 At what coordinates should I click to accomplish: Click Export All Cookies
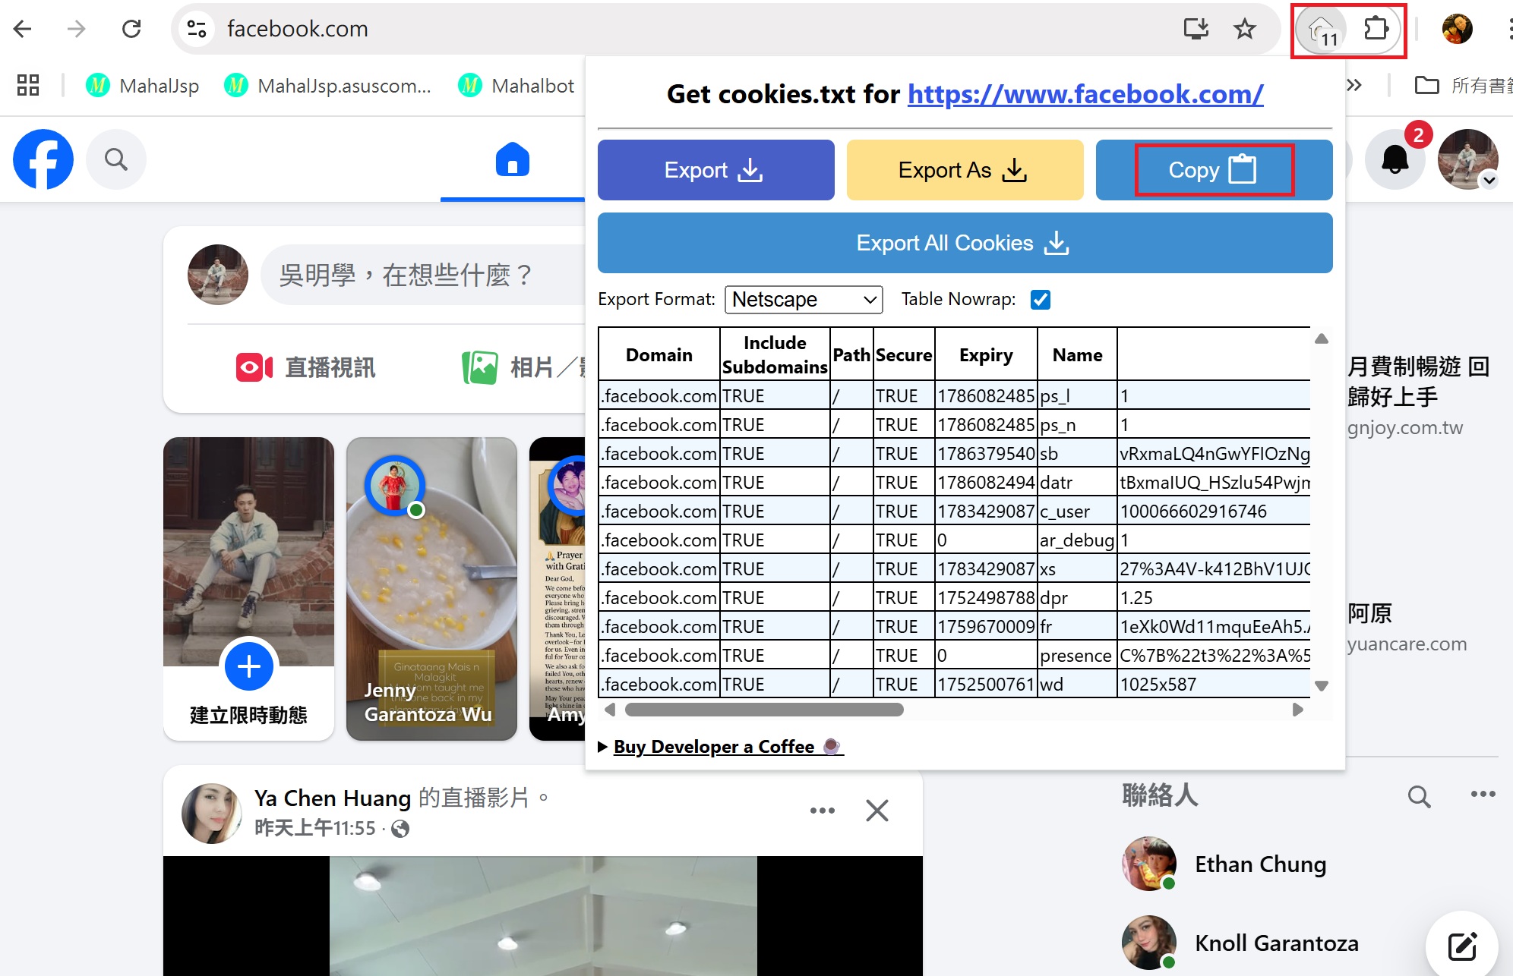tap(965, 243)
